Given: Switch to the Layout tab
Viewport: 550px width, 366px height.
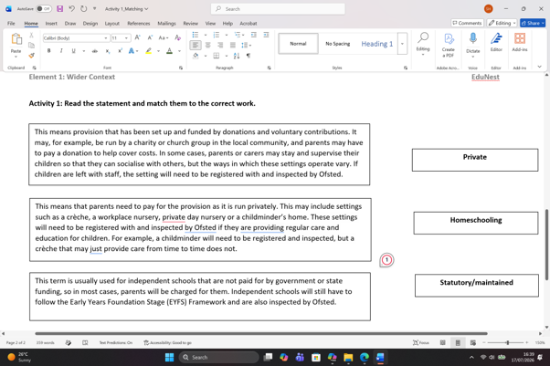Looking at the screenshot, I should click(x=111, y=24).
